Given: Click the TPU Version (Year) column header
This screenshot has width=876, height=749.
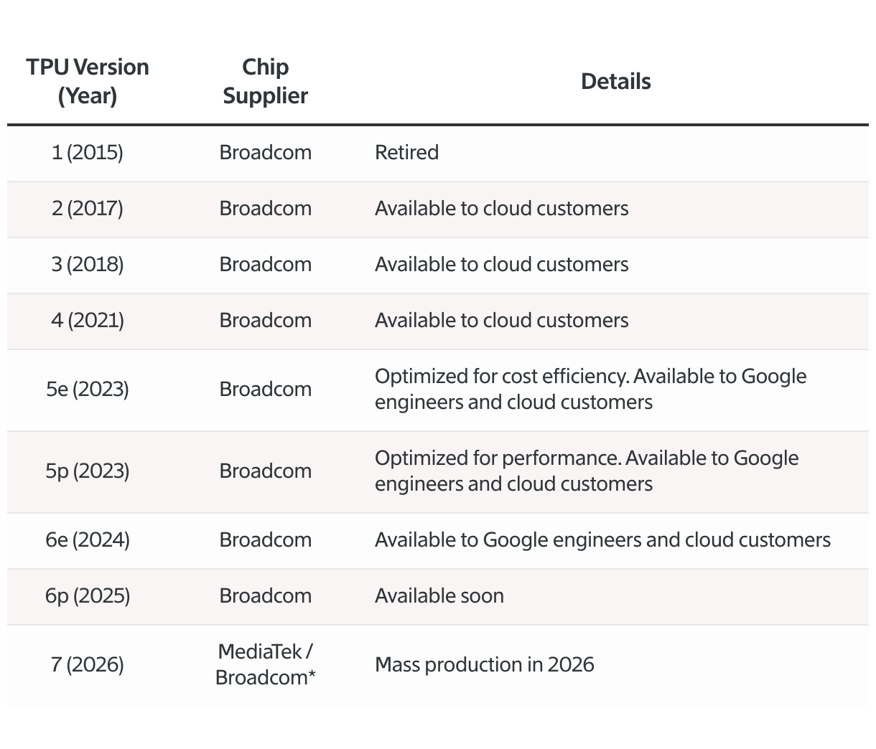Looking at the screenshot, I should [88, 81].
